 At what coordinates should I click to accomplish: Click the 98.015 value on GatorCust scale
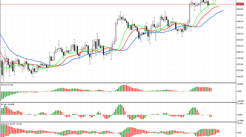pos(241,124)
